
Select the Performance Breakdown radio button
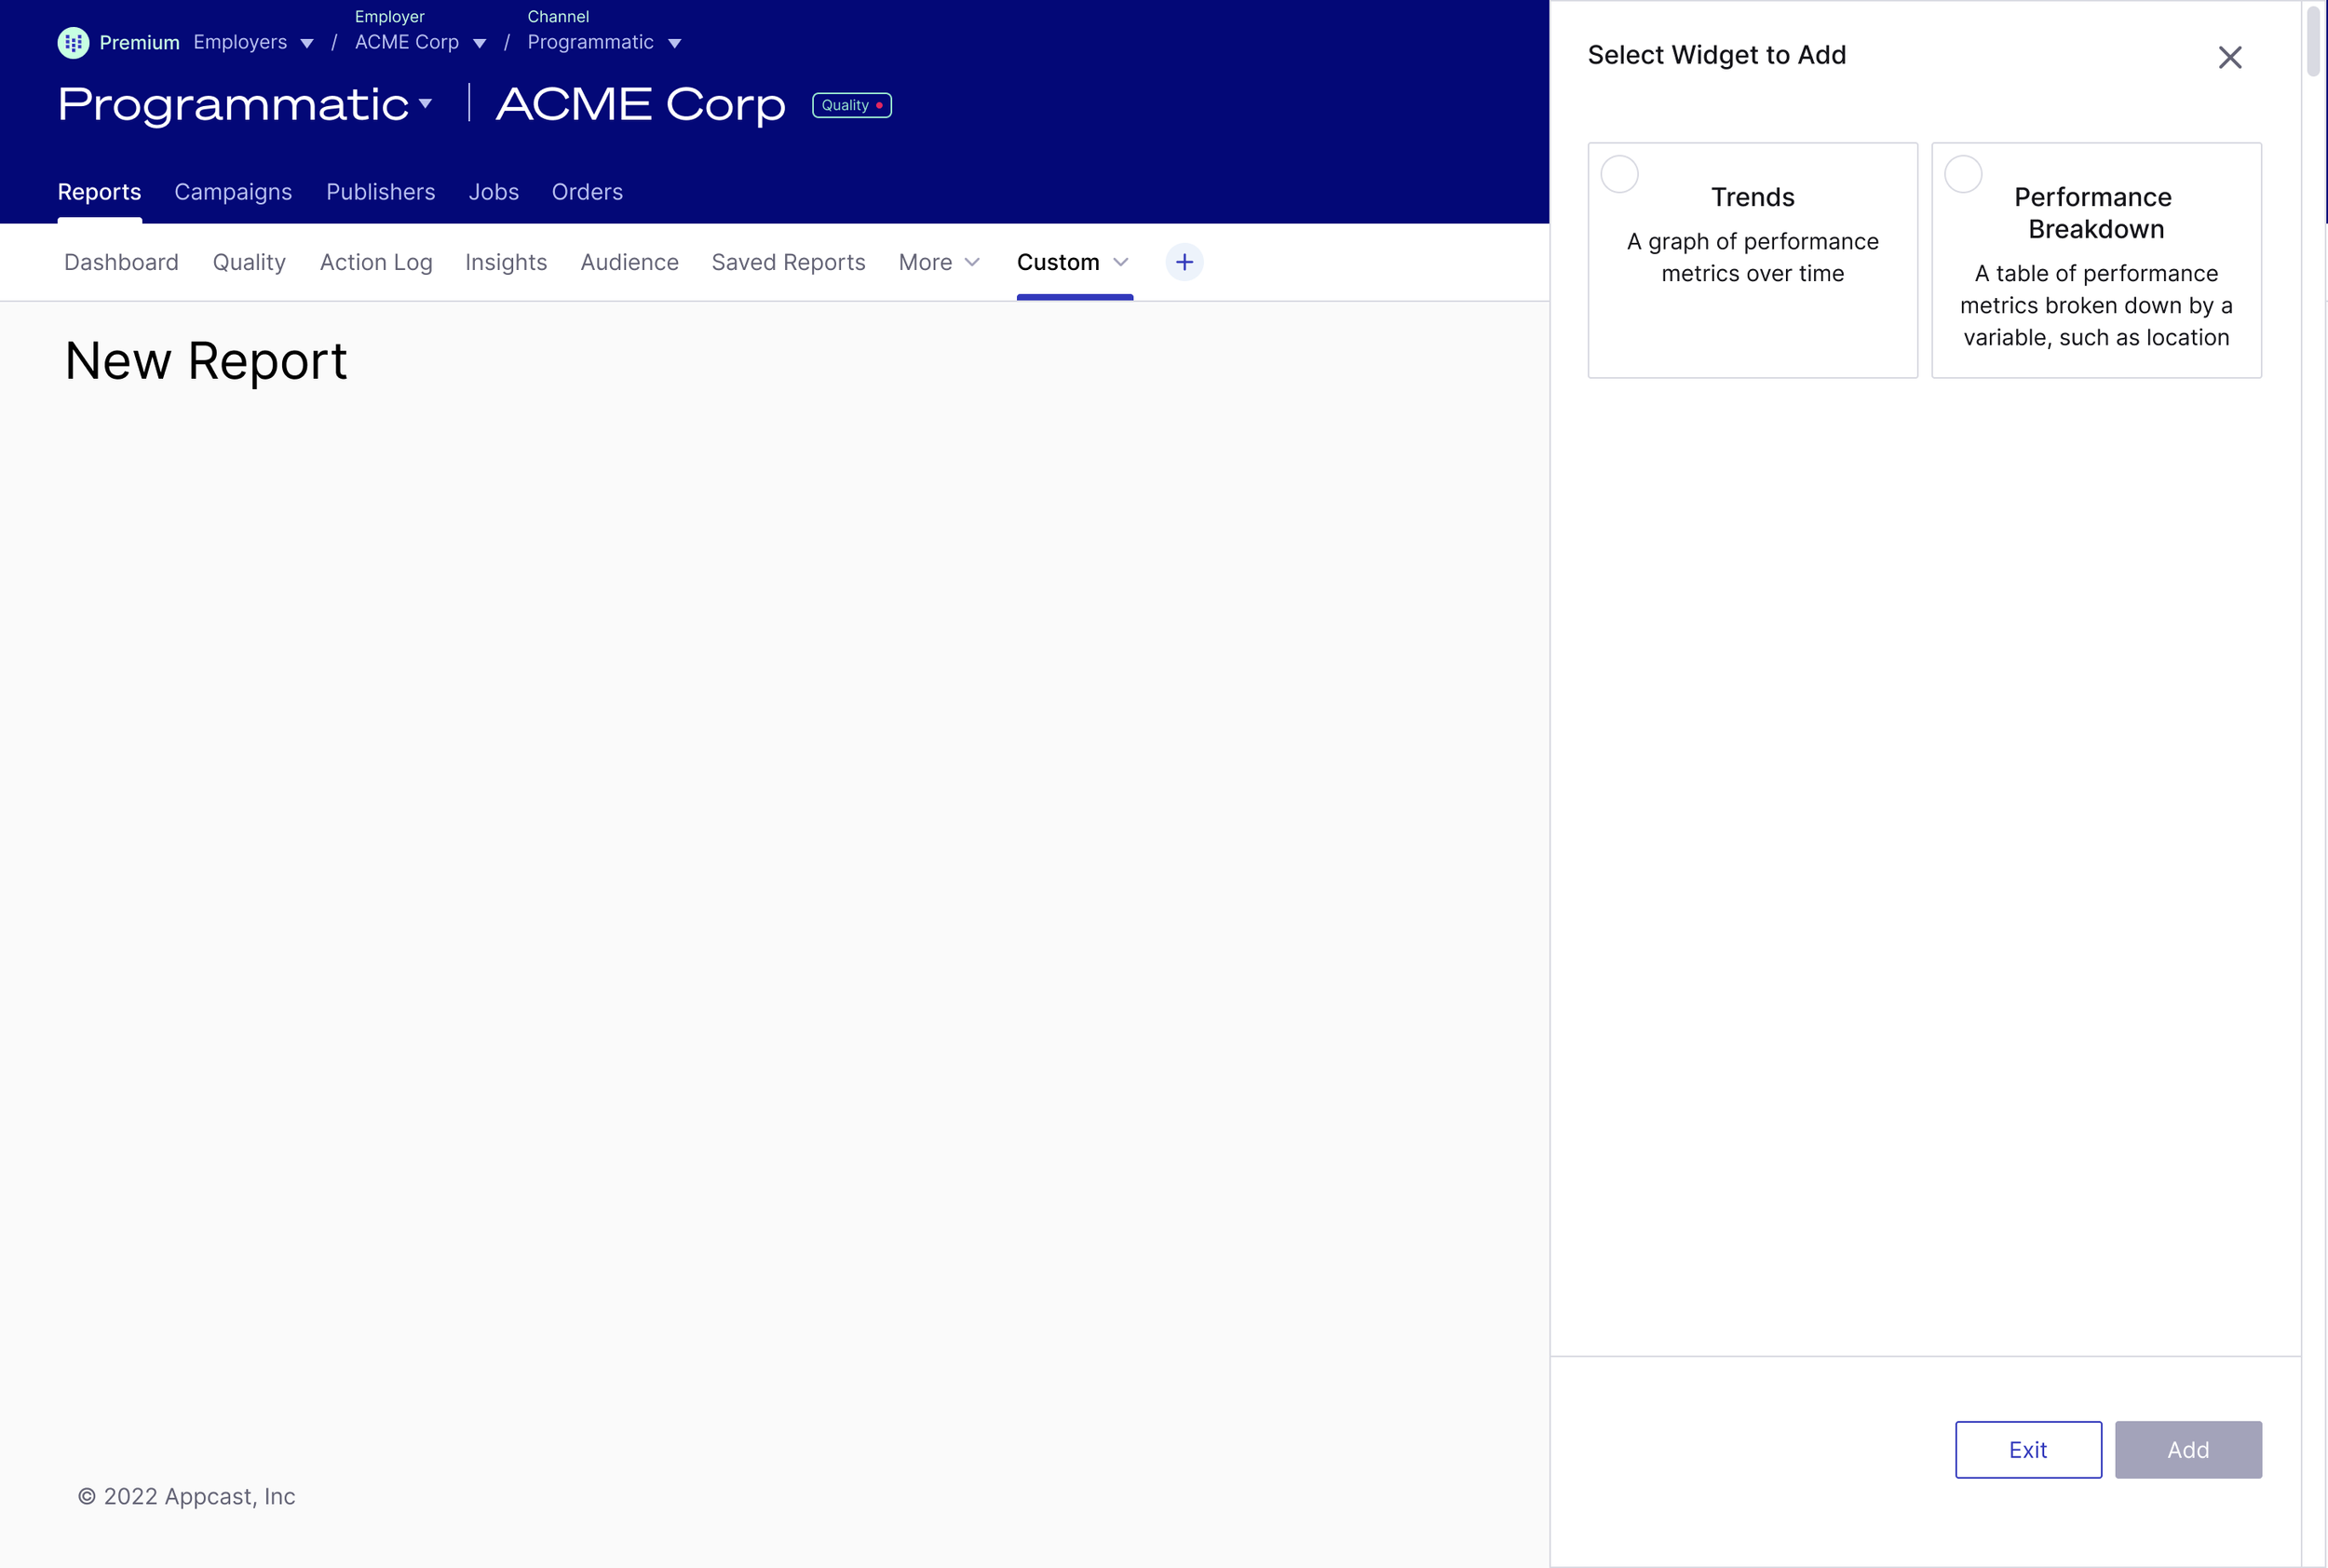coord(1962,174)
